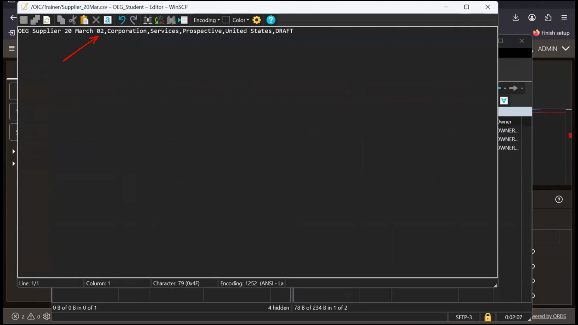The image size is (578, 325).
Task: Reload the file with the green refresh icon
Action: (47, 20)
